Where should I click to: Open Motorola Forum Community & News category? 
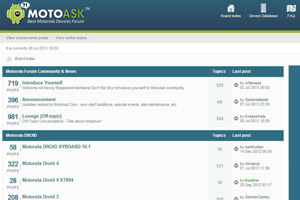tap(41, 71)
